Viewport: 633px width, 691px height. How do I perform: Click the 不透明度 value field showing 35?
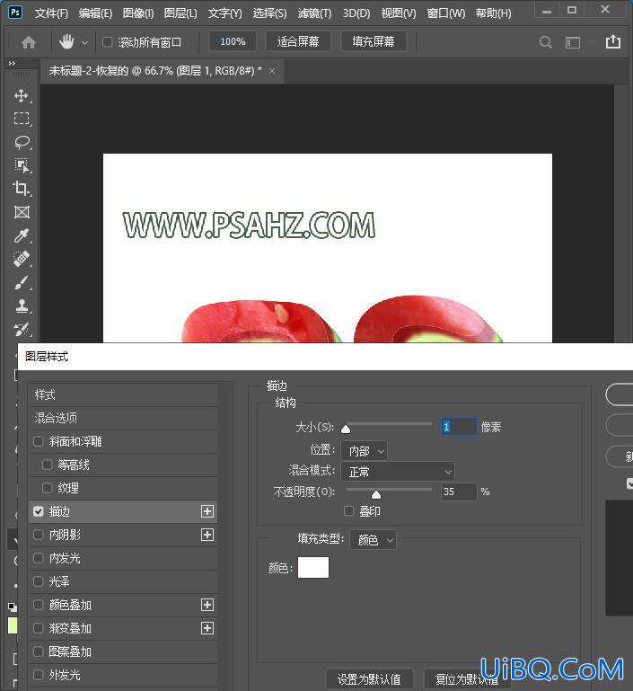pos(459,492)
